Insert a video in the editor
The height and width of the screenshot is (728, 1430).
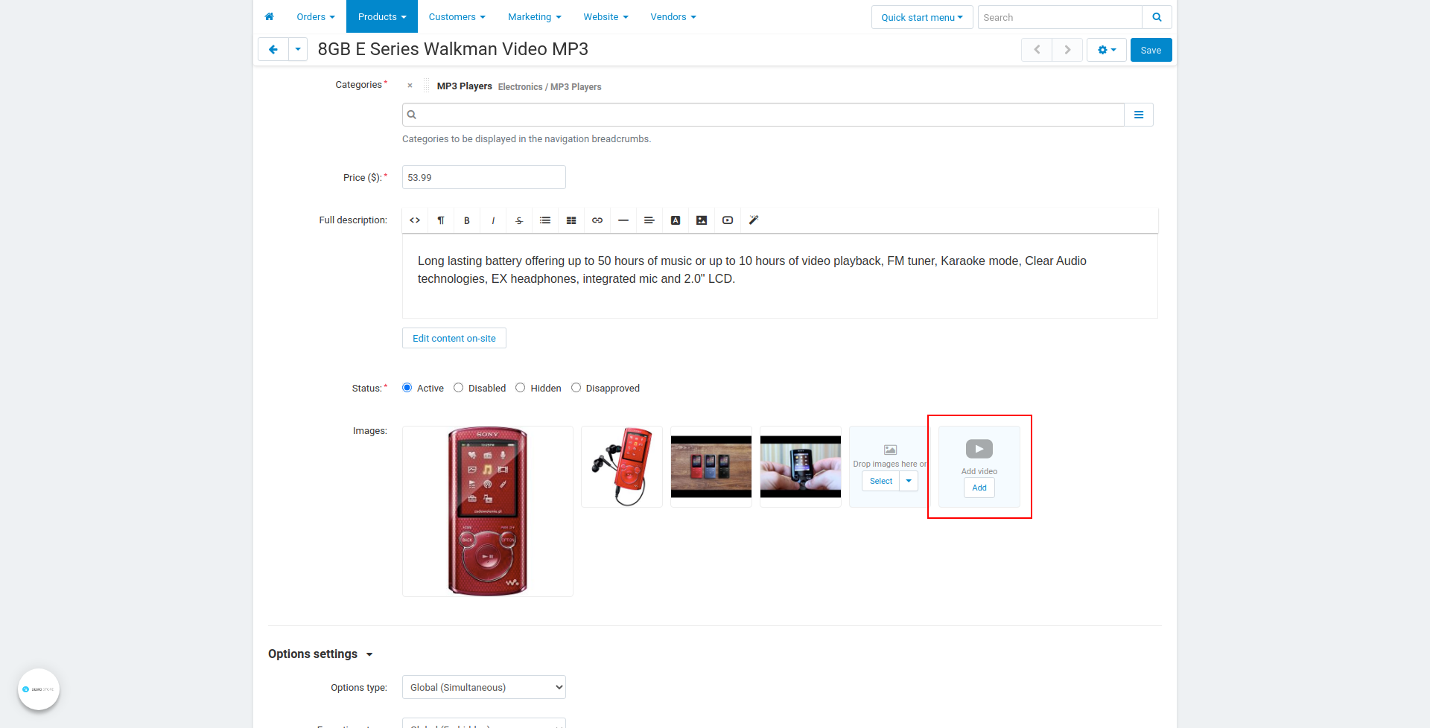click(728, 220)
